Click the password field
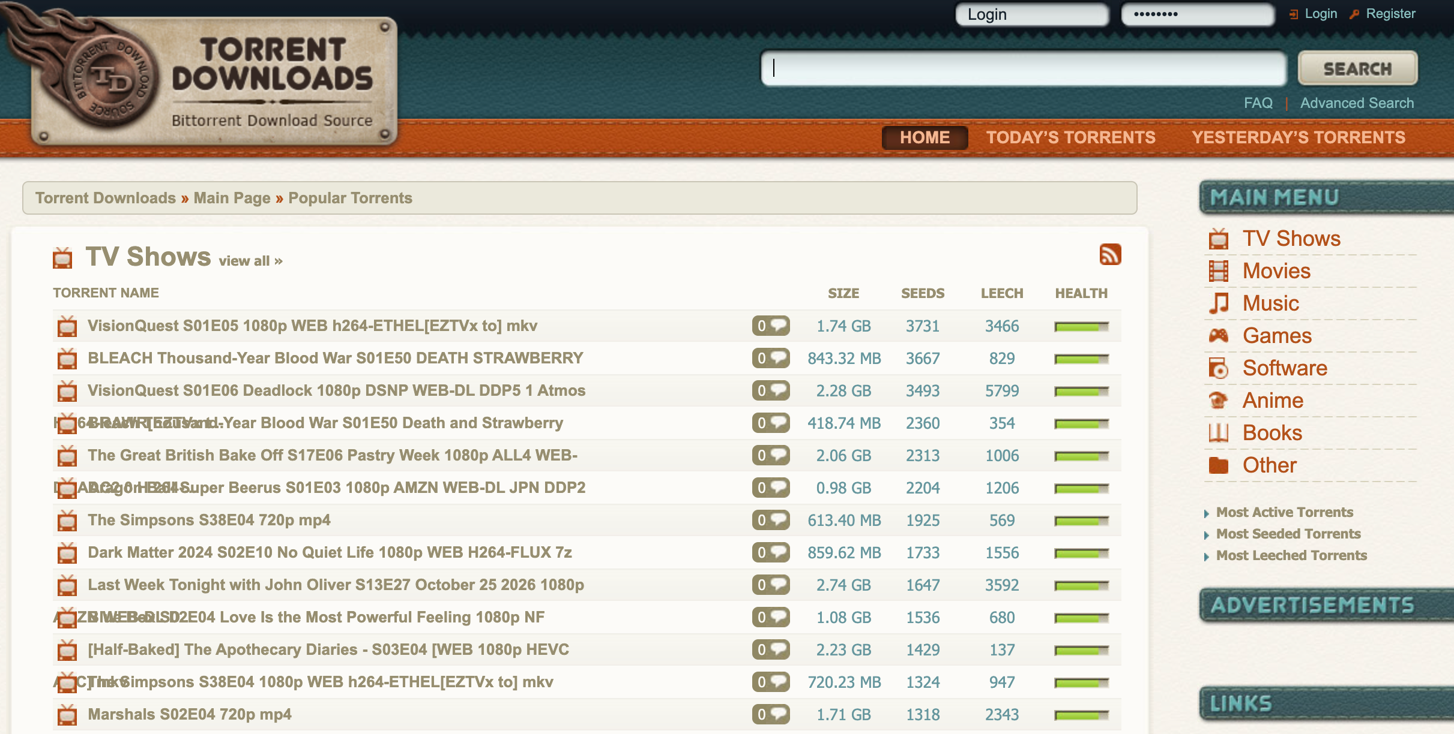This screenshot has width=1454, height=734. tap(1198, 14)
